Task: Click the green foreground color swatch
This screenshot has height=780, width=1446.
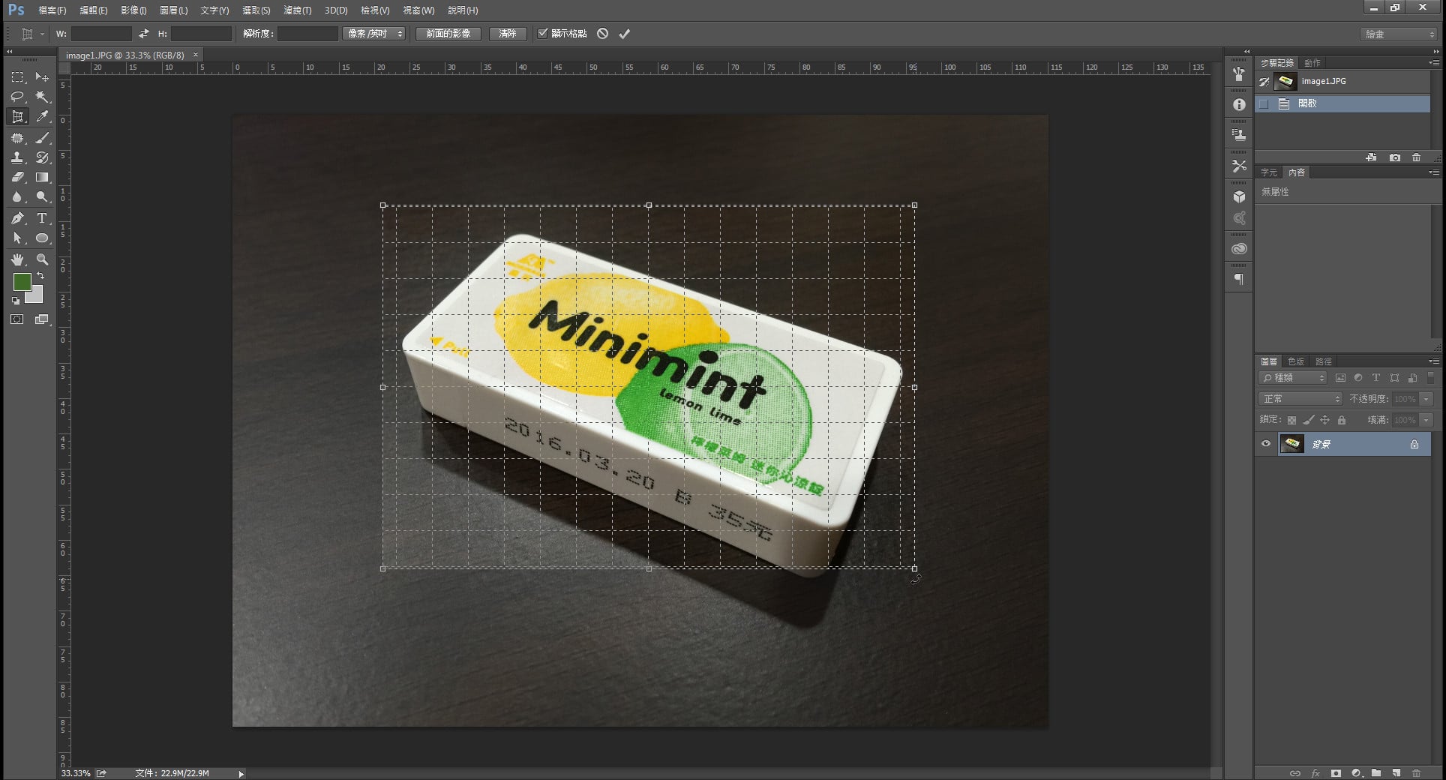Action: click(x=22, y=282)
